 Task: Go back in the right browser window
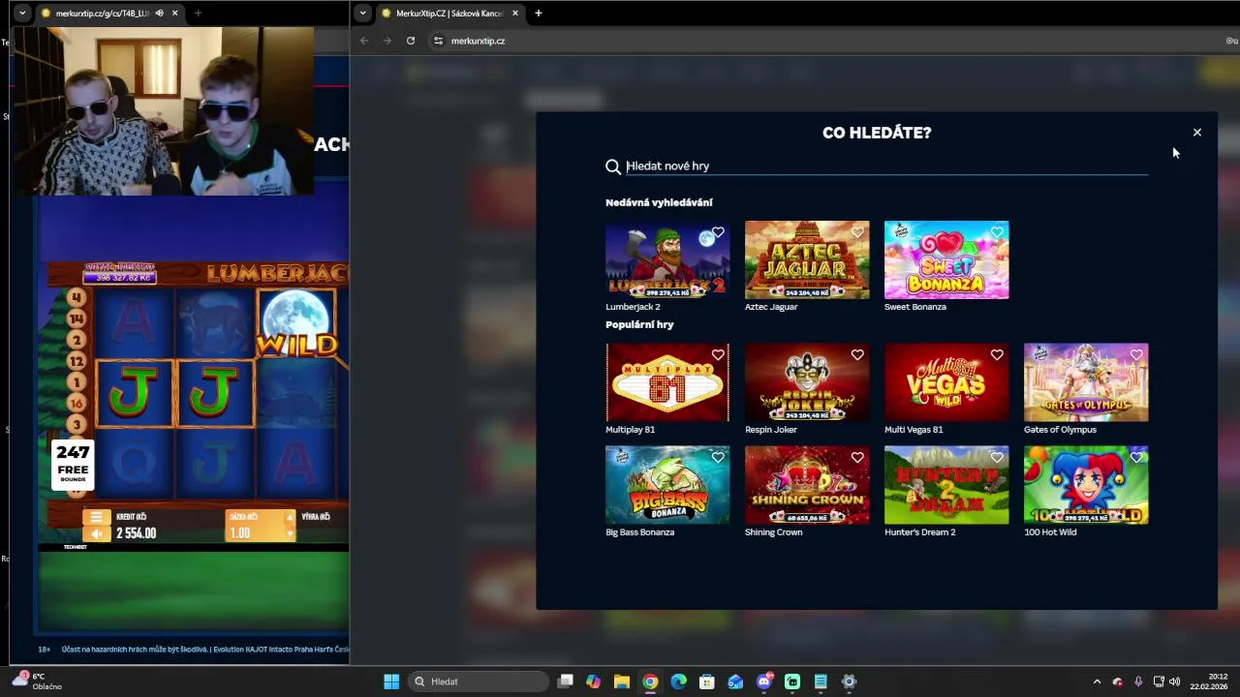pyautogui.click(x=364, y=41)
